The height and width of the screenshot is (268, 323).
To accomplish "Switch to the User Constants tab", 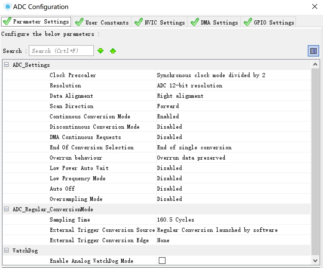I will pos(102,22).
